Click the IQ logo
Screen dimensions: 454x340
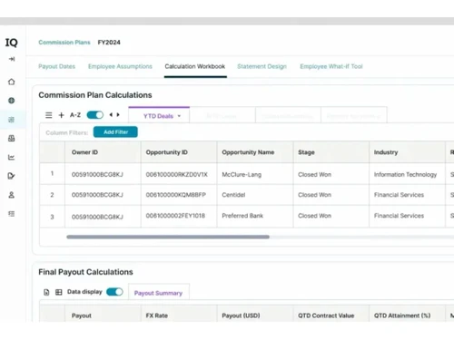[x=12, y=43]
